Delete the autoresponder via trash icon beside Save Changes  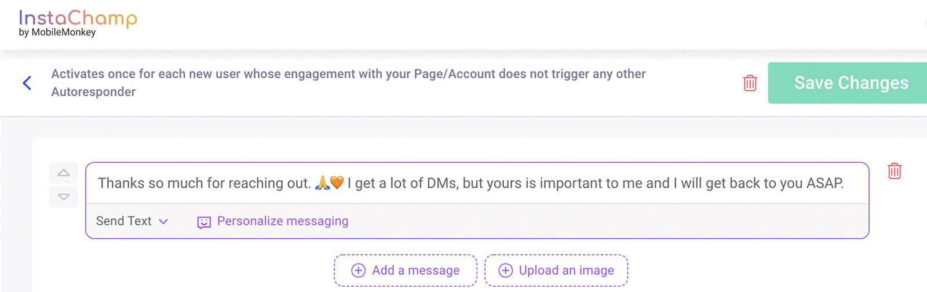pyautogui.click(x=750, y=83)
